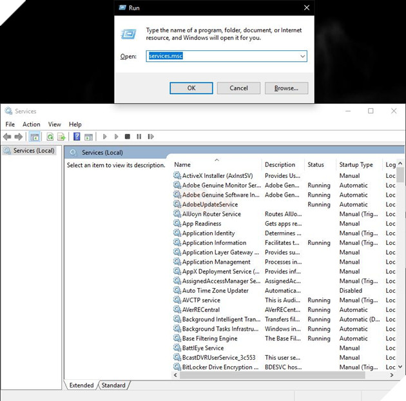Toggle the Show/Hide Action Pane icon

click(x=88, y=137)
